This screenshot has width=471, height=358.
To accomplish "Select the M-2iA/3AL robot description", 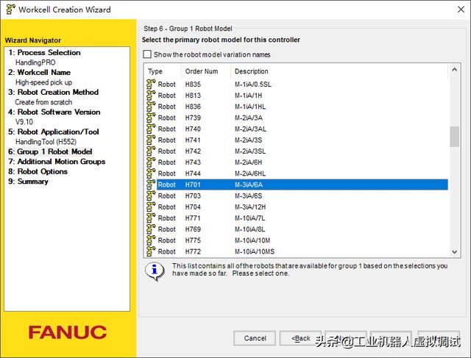I will (x=250, y=129).
